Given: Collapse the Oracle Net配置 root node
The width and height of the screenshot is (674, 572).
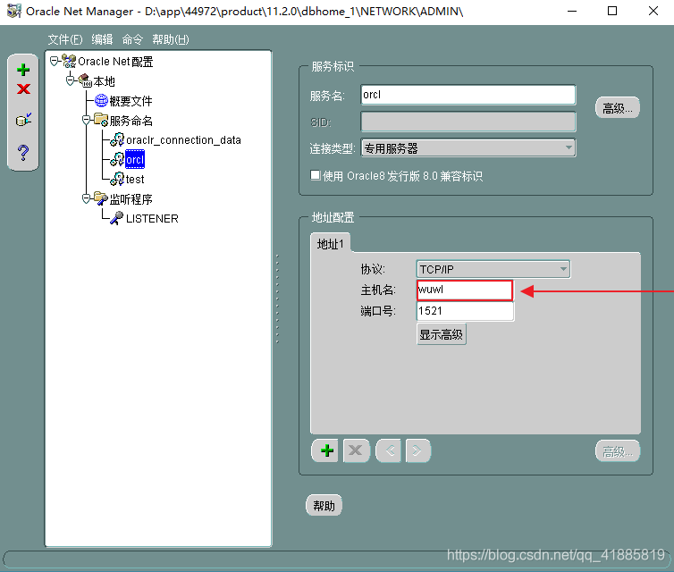Looking at the screenshot, I should (55, 61).
